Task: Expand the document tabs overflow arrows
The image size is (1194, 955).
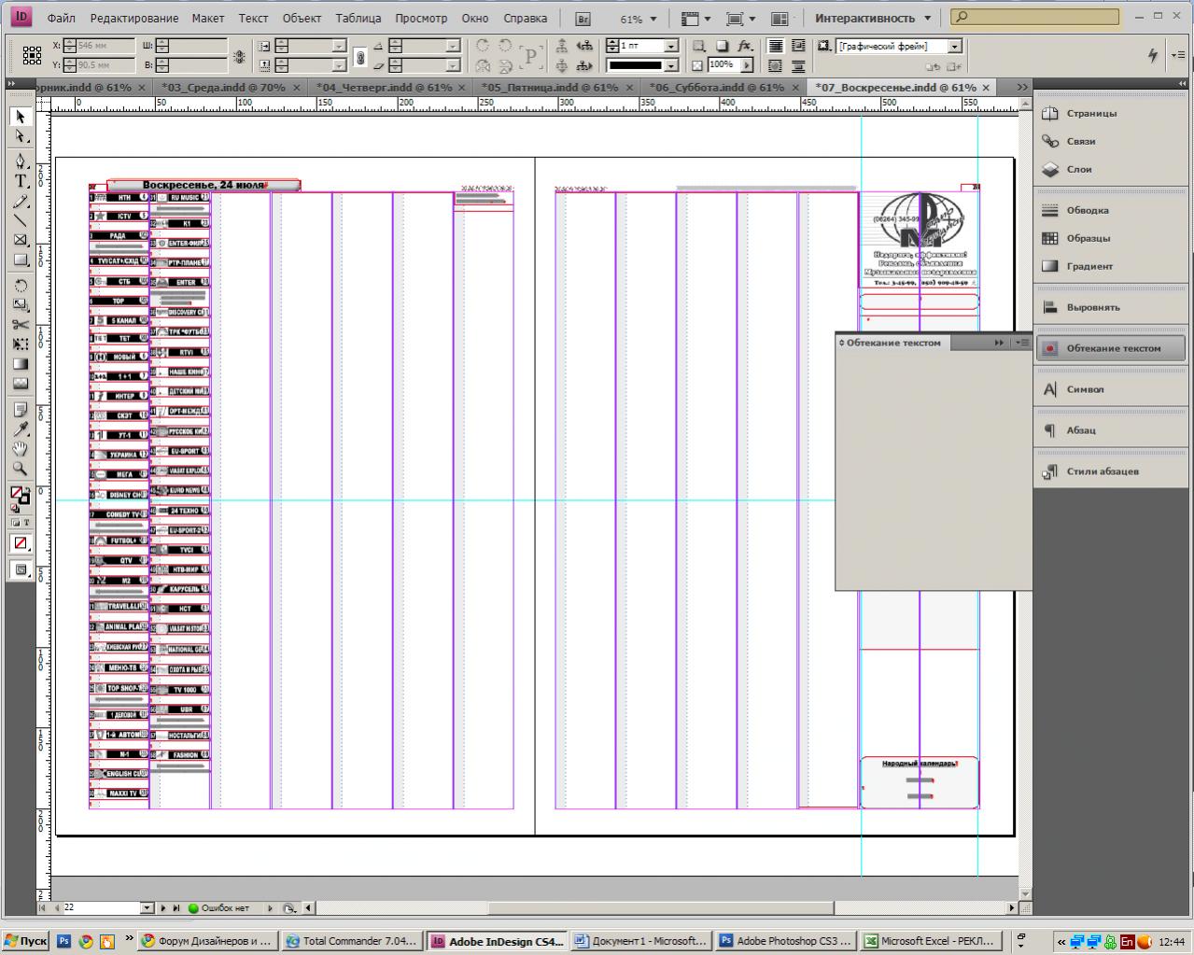Action: coord(1022,87)
